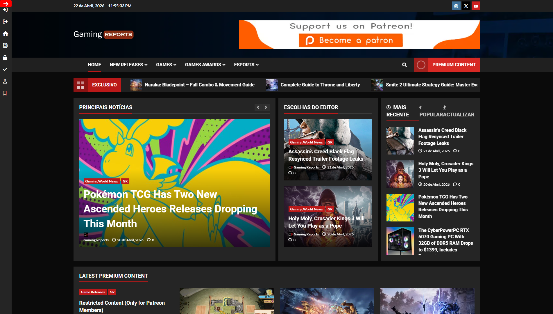Click the Pokémon thumbnail in the recent list
This screenshot has width=553, height=314.
click(x=400, y=207)
